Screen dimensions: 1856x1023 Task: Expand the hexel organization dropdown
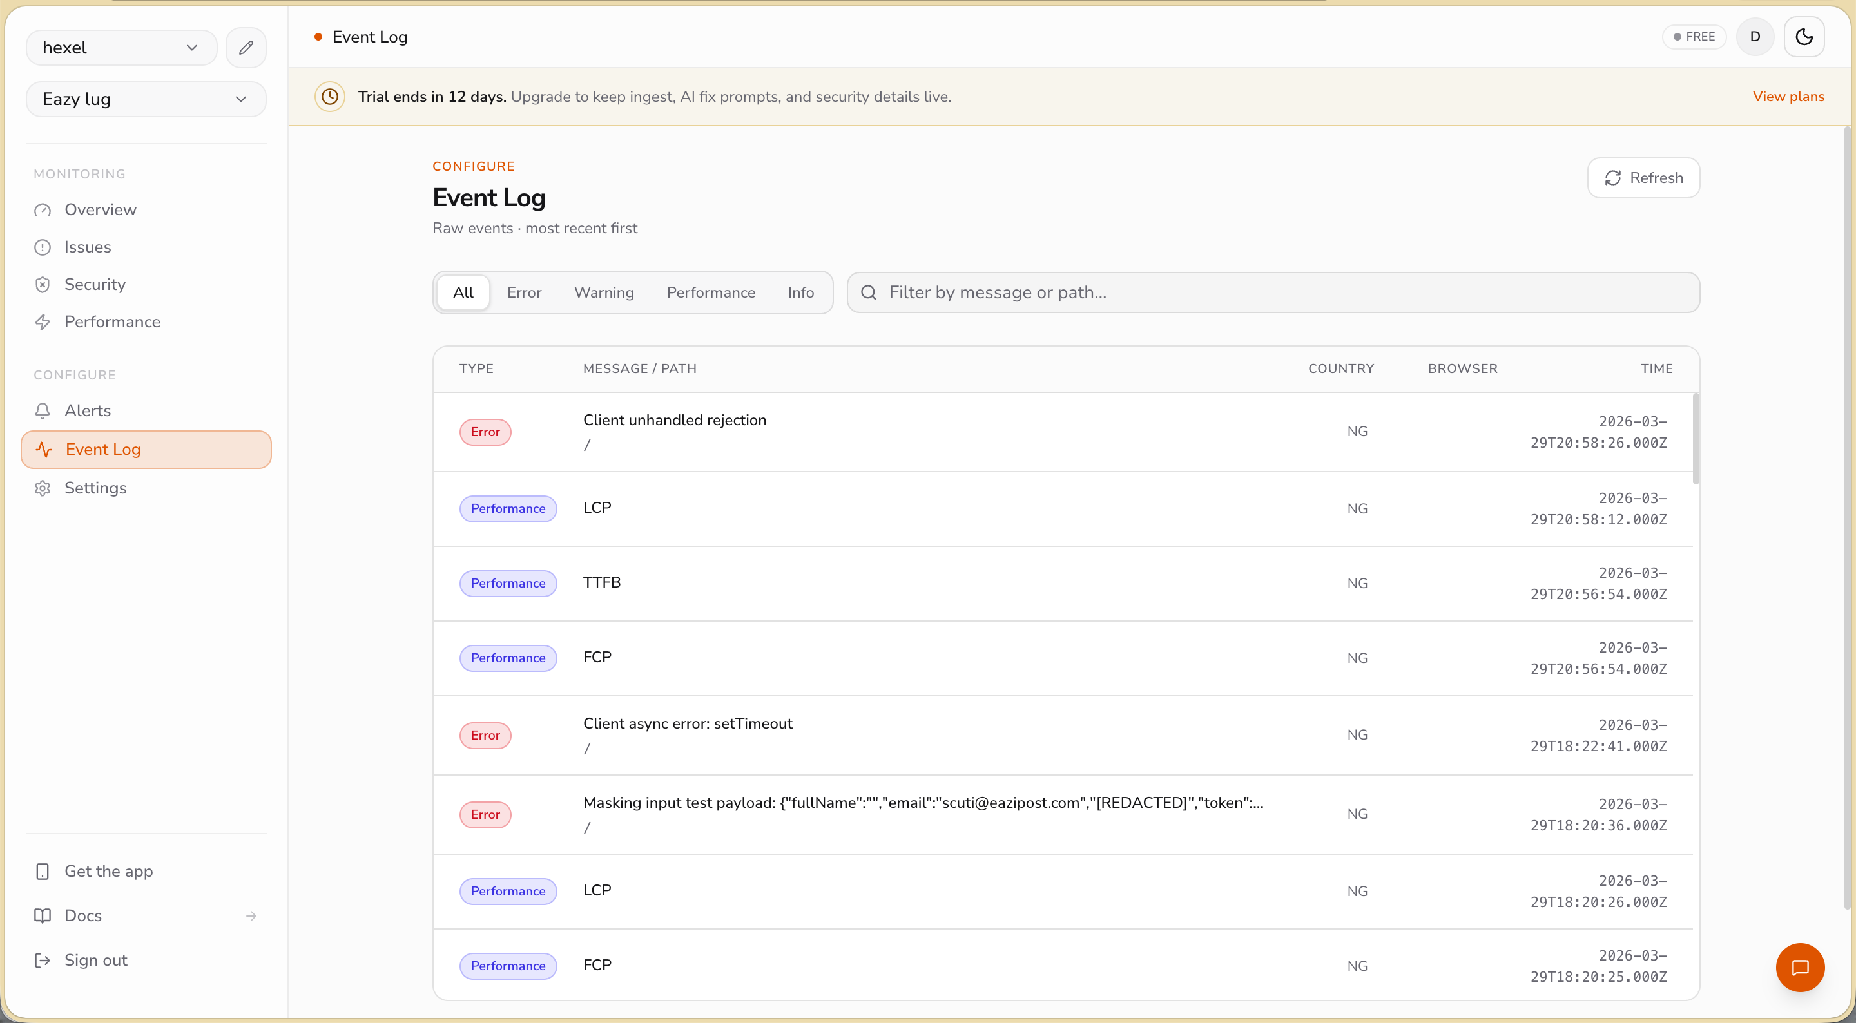click(121, 48)
